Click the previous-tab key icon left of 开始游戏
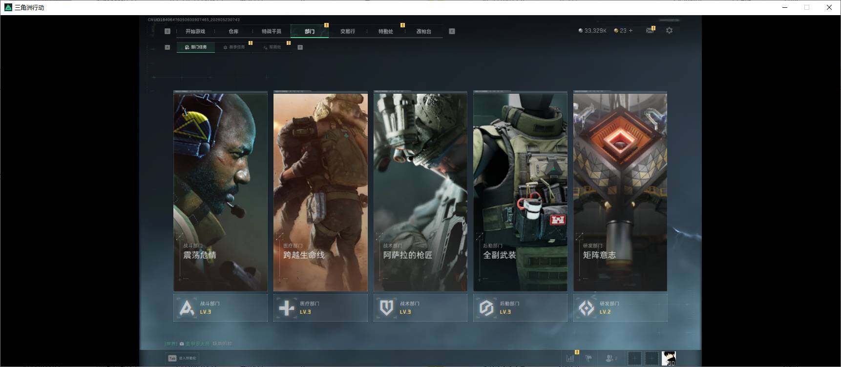This screenshot has height=367, width=841. coord(168,31)
